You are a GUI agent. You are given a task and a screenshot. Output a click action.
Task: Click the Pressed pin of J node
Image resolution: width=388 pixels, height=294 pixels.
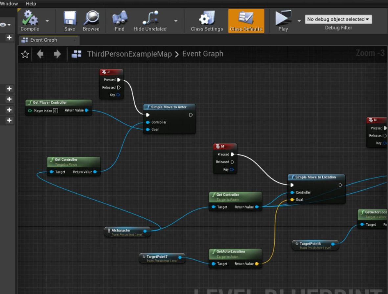119,80
